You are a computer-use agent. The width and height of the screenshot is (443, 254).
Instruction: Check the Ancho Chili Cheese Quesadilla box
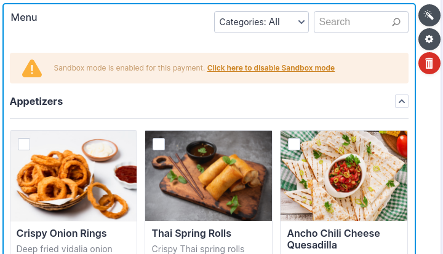point(294,144)
